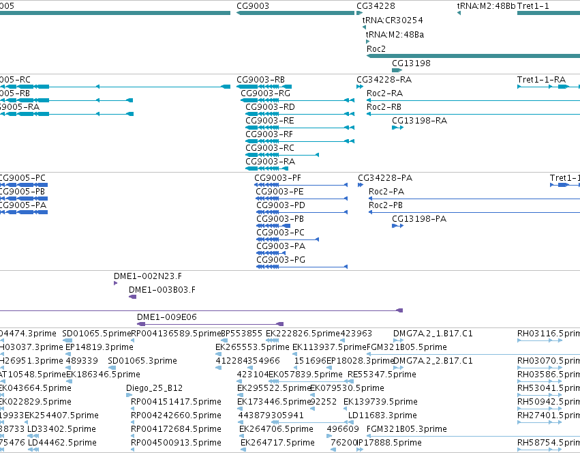Image resolution: width=580 pixels, height=453 pixels.
Task: Click protein CG9003-PD label
Action: 281,205
